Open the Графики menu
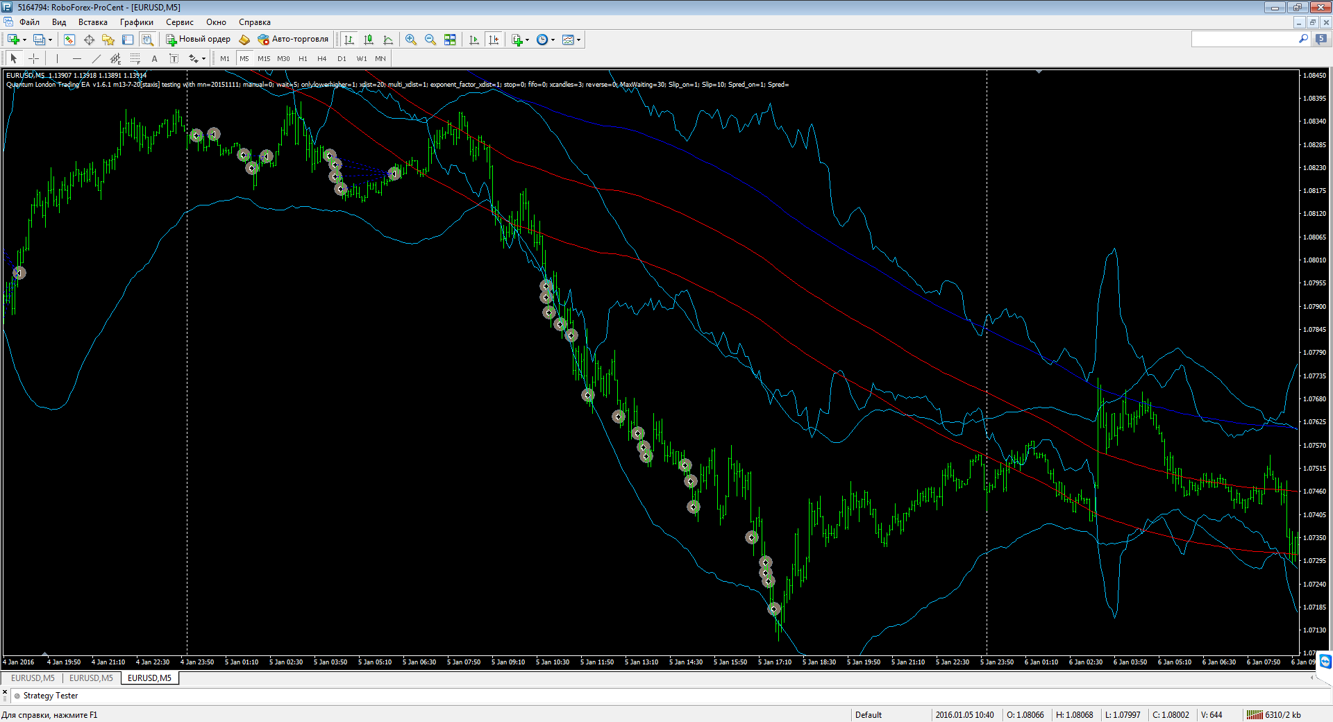Screen dimensions: 1333x722 pos(137,22)
